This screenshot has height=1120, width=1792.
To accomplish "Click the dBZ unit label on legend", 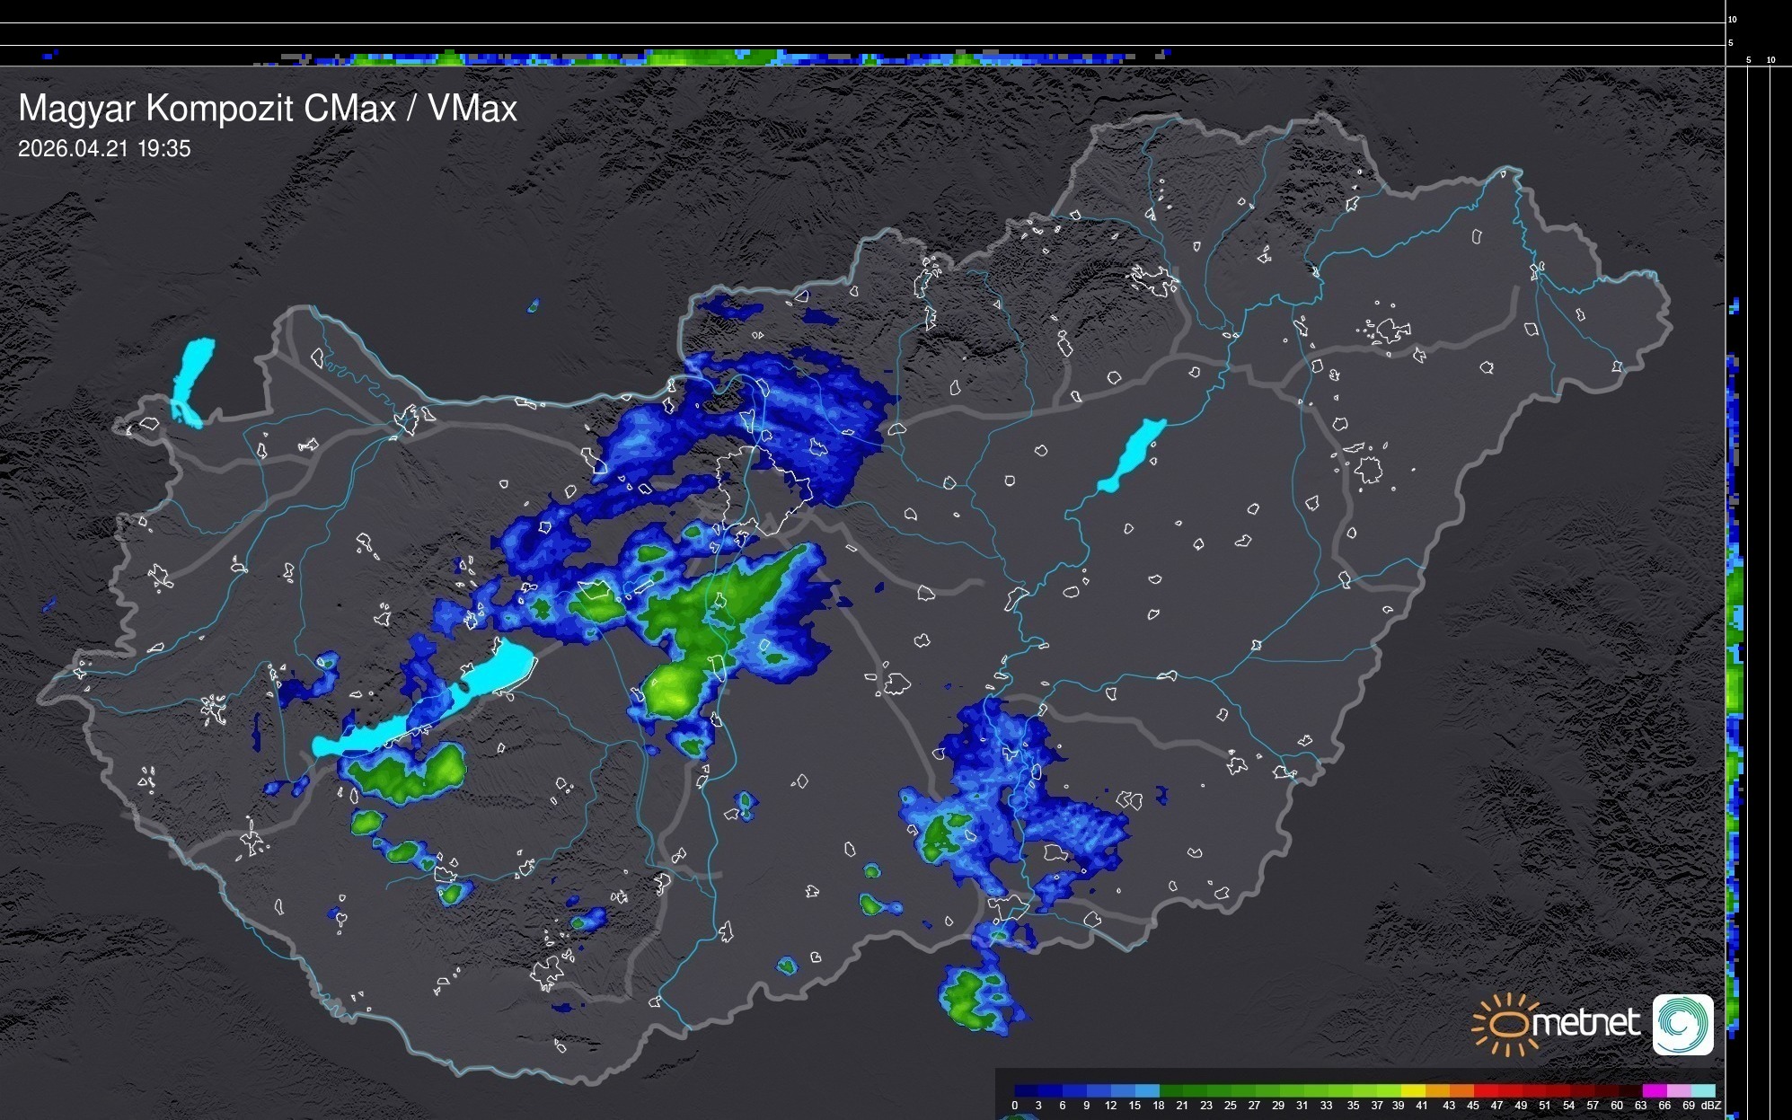I will [x=1711, y=1106].
